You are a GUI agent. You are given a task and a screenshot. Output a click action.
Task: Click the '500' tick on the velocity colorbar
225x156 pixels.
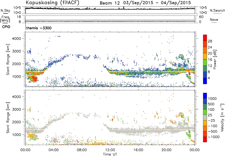(x=211, y=104)
